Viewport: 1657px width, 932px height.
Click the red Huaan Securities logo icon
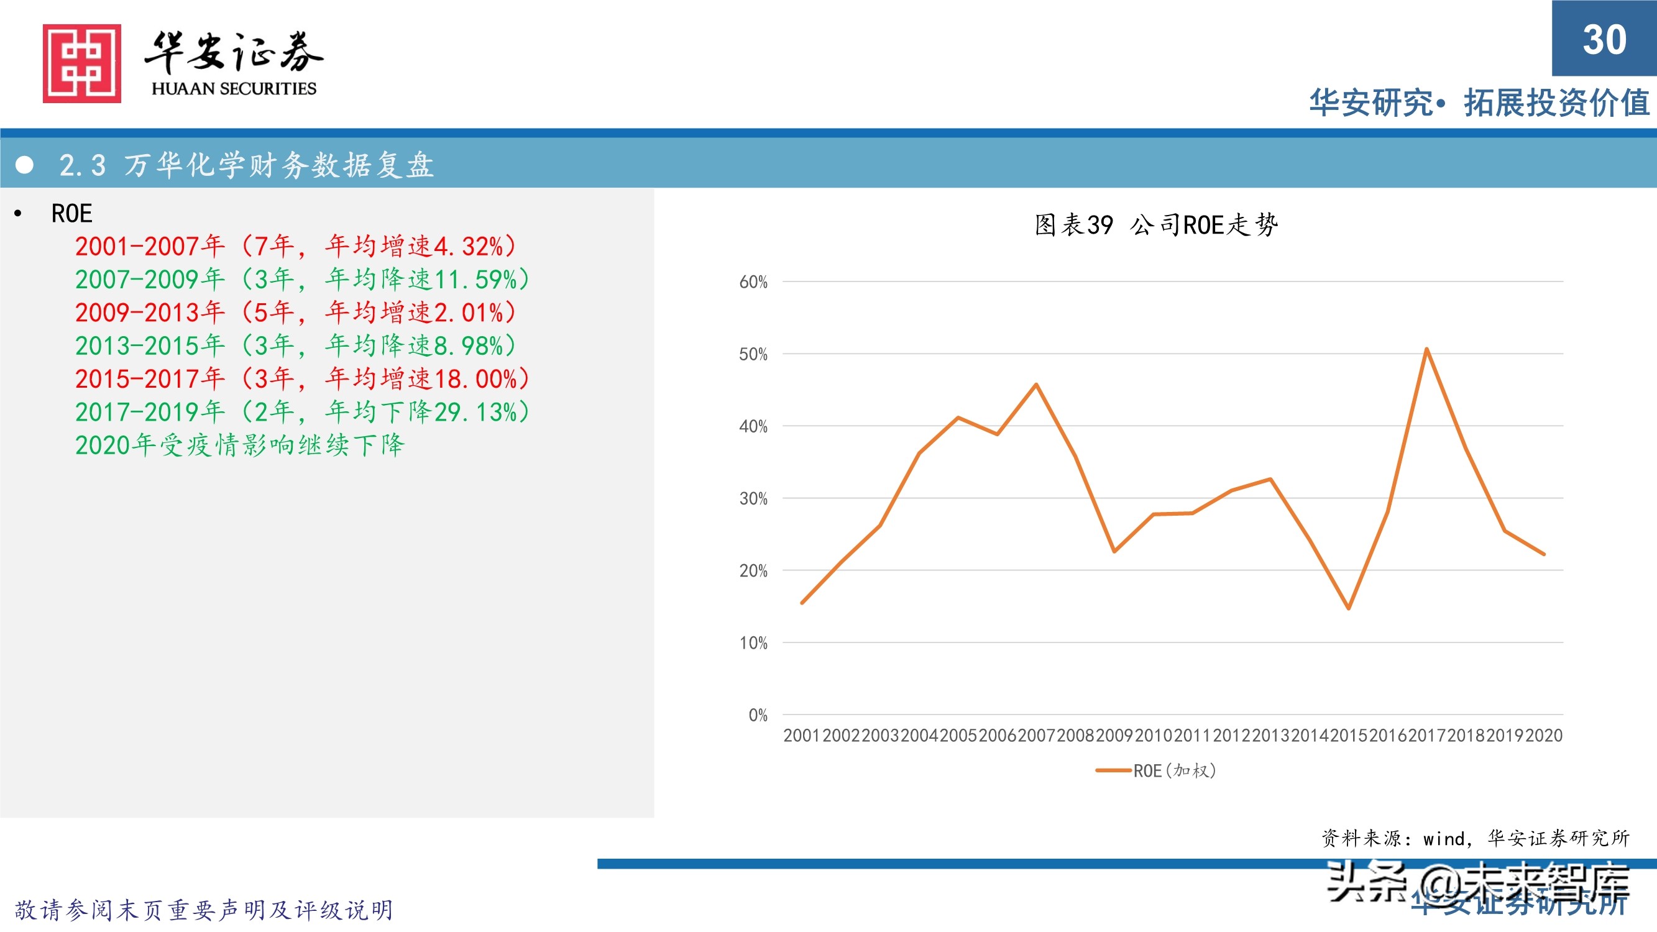81,63
